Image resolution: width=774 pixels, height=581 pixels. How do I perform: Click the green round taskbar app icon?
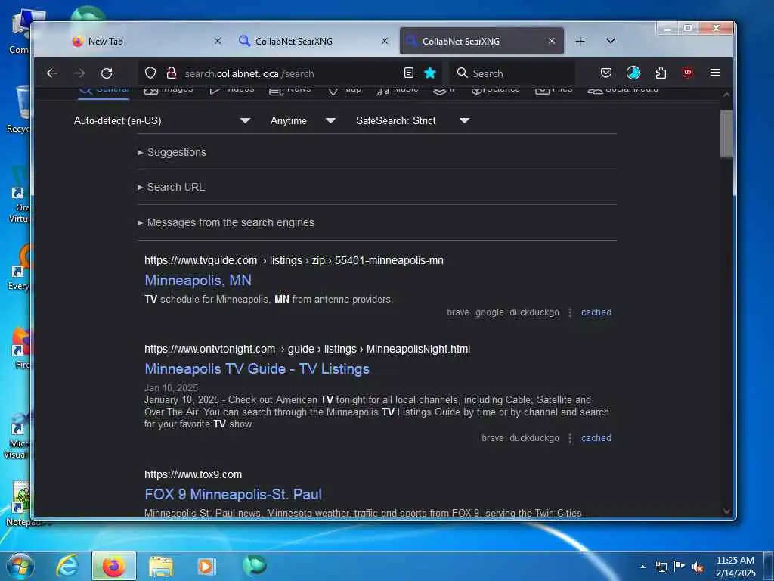coord(255,565)
